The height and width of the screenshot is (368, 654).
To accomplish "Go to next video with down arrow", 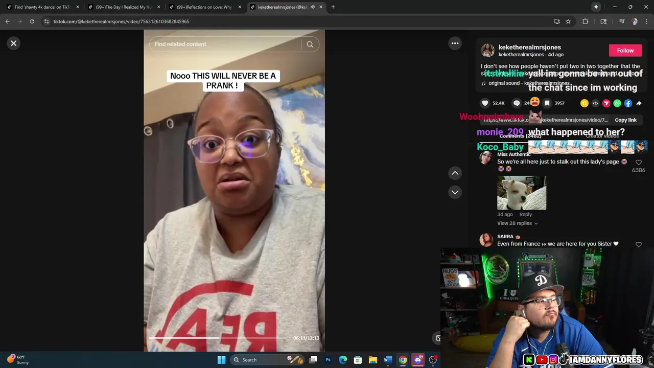I will point(455,192).
